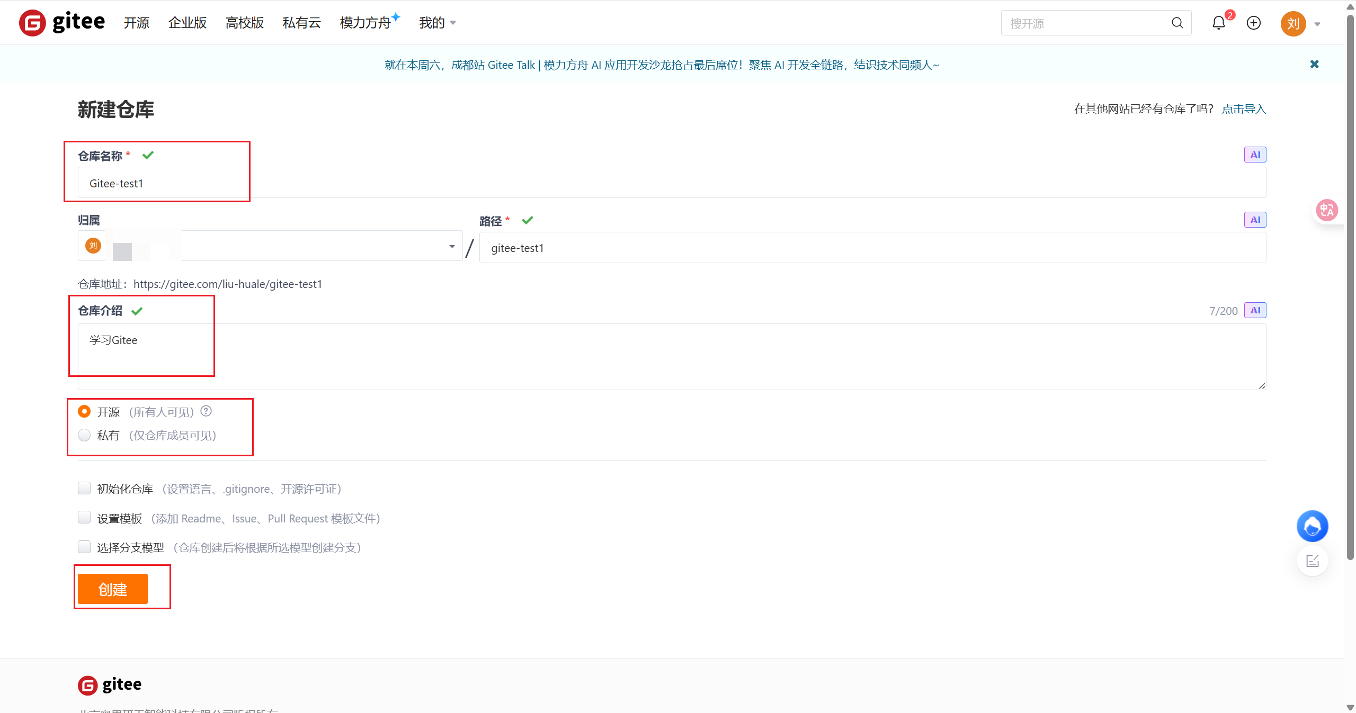1356x713 pixels.
Task: Click the plus create-new icon in header
Action: pyautogui.click(x=1254, y=23)
